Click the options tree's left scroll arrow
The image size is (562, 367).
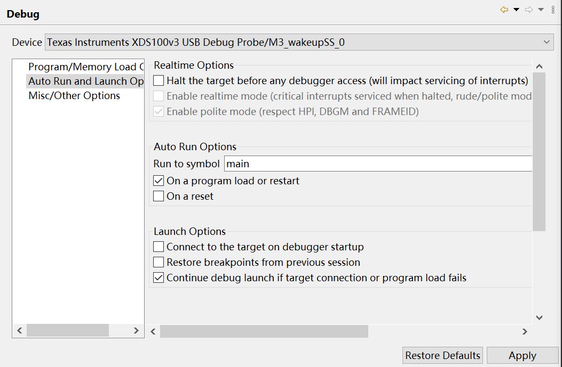point(20,331)
